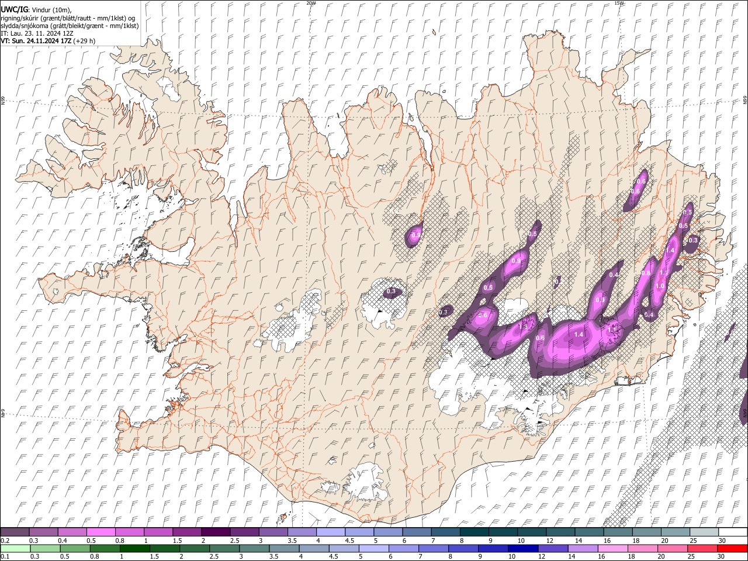The height and width of the screenshot is (561, 748).
Task: Click the slydda/snjókoma legend description line
Action: [70, 26]
